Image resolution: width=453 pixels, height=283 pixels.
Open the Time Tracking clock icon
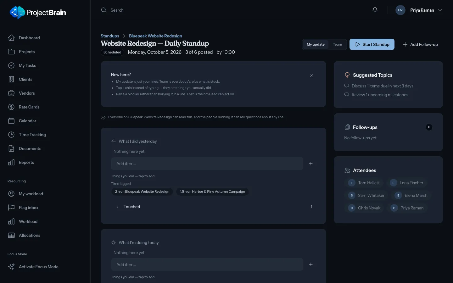click(11, 135)
